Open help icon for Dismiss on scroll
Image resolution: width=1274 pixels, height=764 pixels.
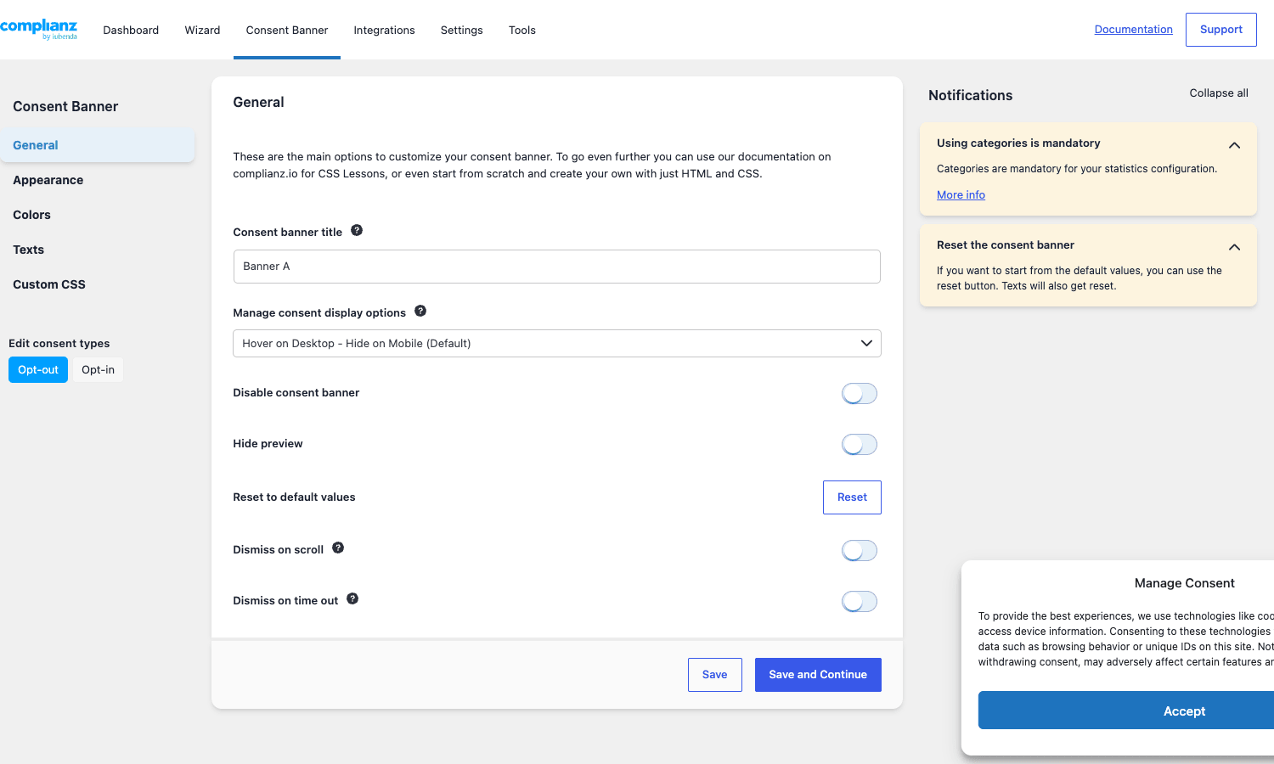[x=338, y=548]
